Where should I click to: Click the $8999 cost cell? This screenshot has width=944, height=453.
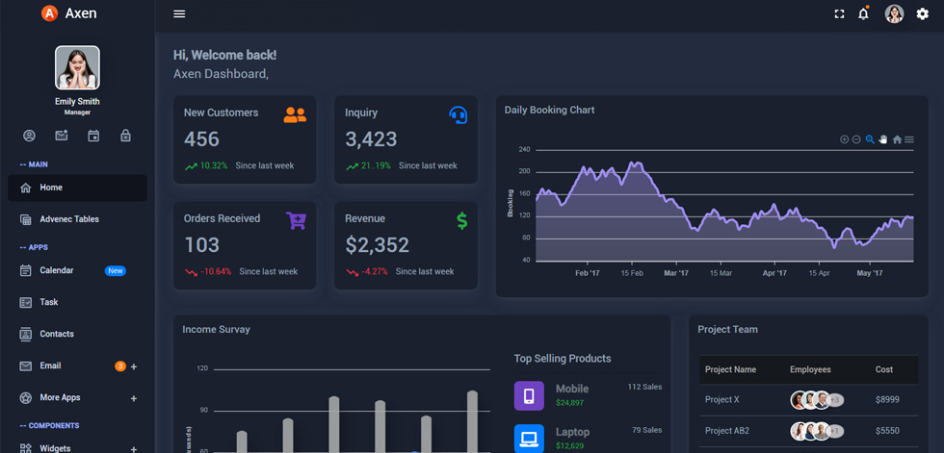tap(887, 399)
